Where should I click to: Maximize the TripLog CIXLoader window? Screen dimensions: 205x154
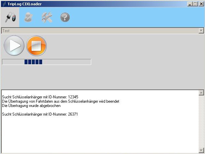pyautogui.click(x=195, y=4)
